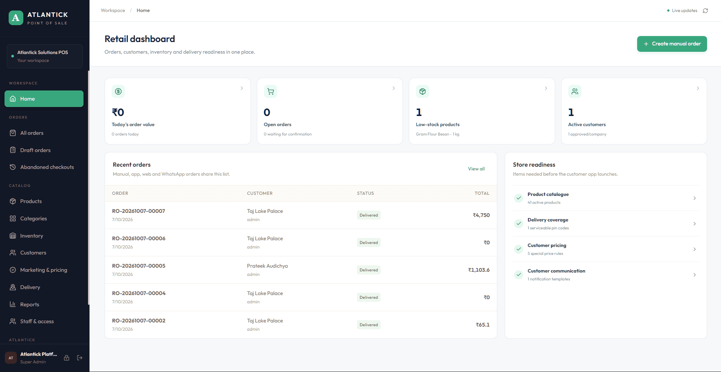This screenshot has width=721, height=372.
Task: Go to Home in the sidebar
Action: pos(44,99)
